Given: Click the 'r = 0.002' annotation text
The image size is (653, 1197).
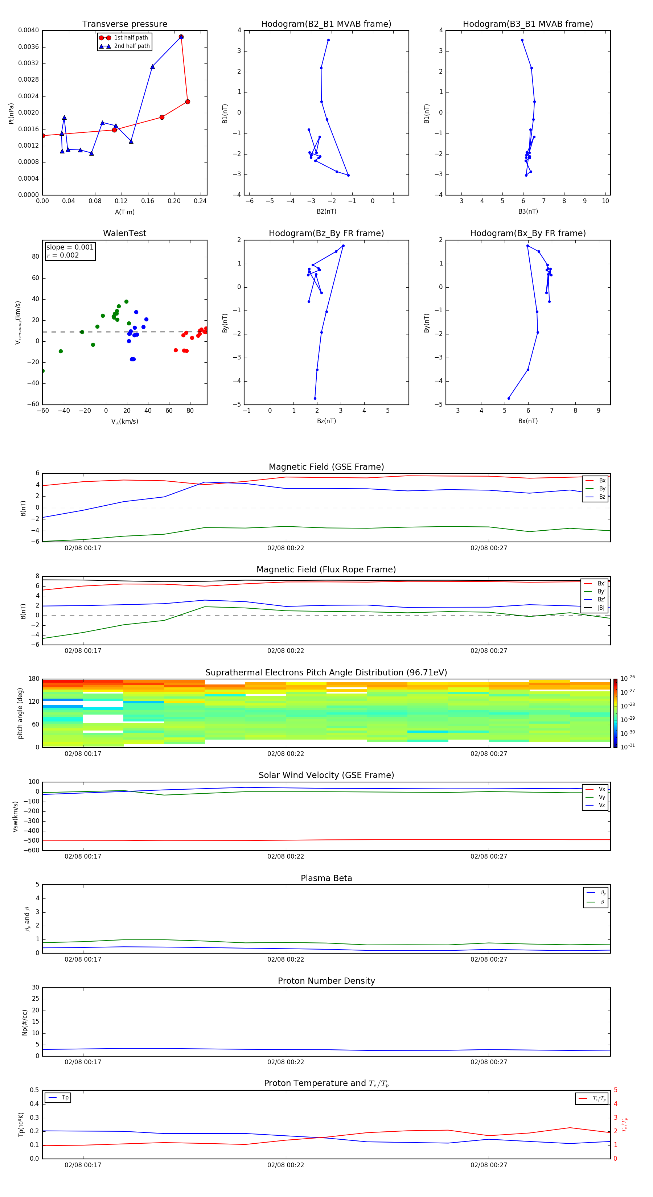Looking at the screenshot, I should click(63, 255).
